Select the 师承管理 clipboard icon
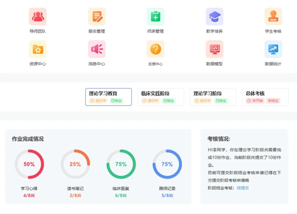 (x=155, y=16)
